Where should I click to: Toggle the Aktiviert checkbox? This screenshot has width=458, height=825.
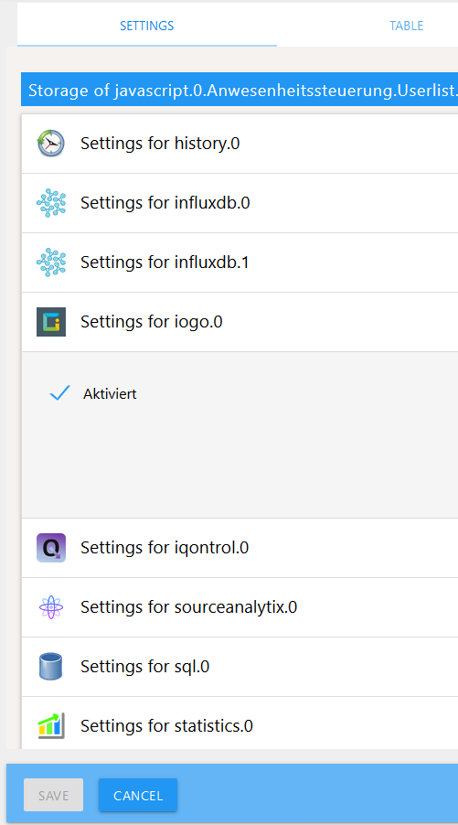[x=59, y=393]
